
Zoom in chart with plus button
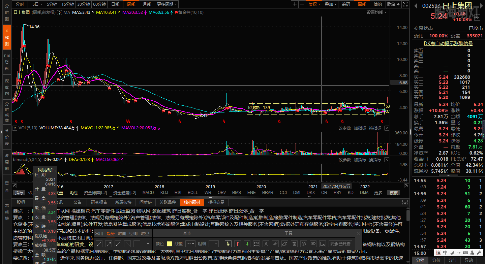295,4
